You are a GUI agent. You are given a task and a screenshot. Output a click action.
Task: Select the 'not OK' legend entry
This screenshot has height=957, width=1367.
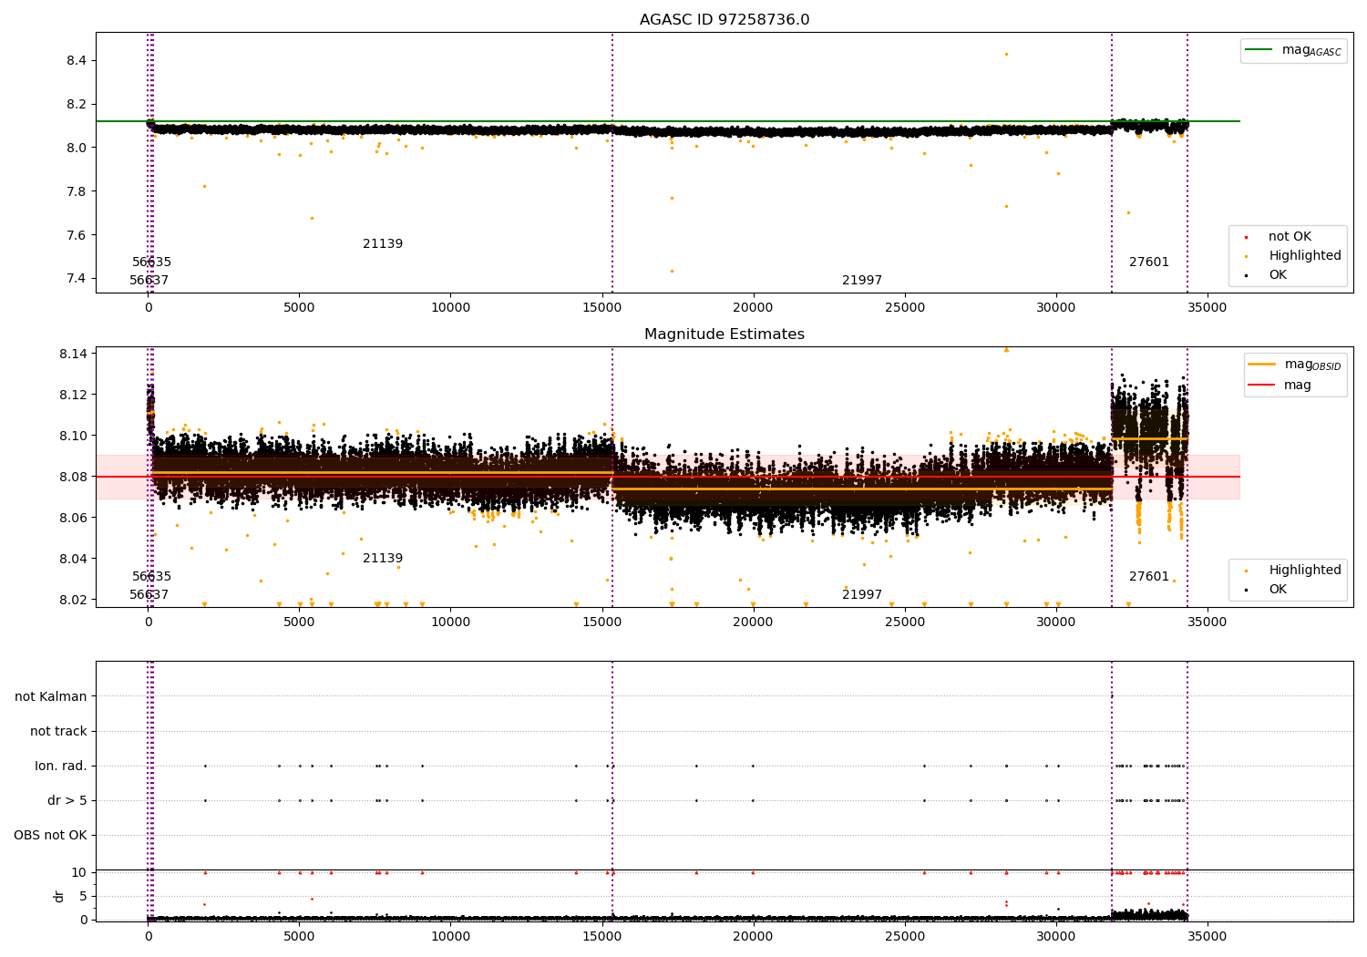[1290, 237]
